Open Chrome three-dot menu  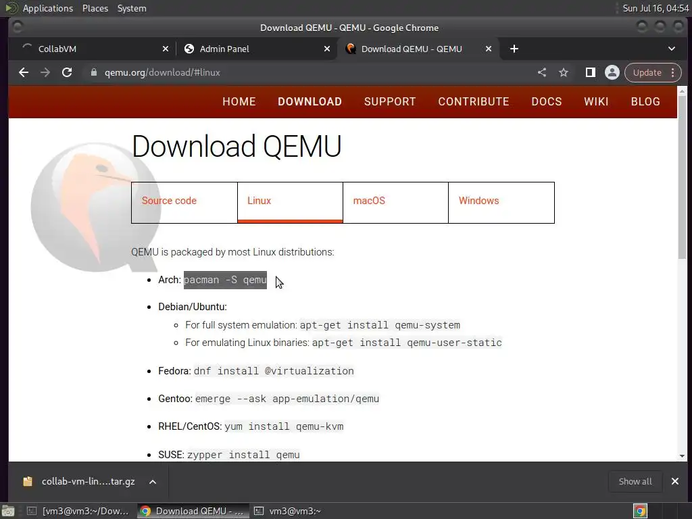(x=673, y=72)
